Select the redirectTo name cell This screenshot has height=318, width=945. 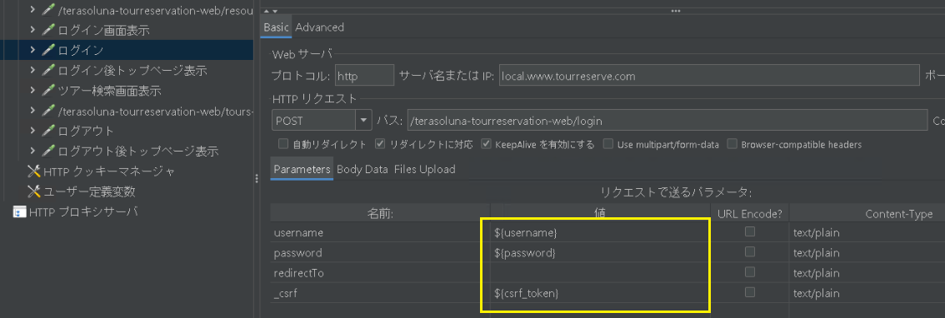click(380, 272)
